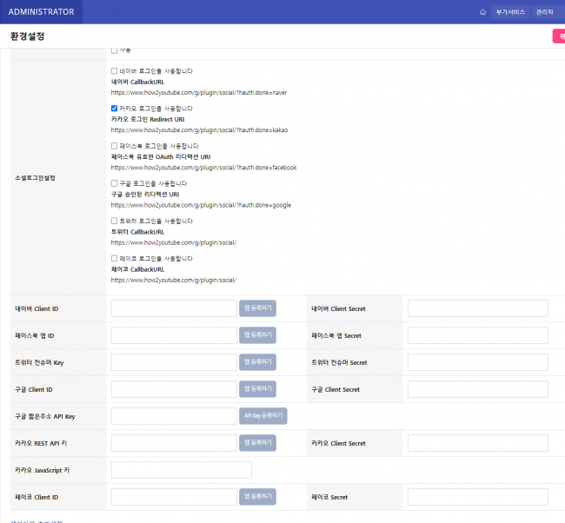Click the 트위터 CallbackURL address text
The height and width of the screenshot is (523, 565).
[174, 242]
